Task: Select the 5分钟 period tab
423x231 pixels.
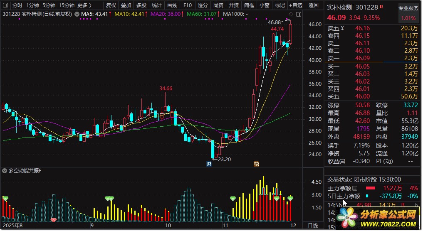Action: pos(49,5)
